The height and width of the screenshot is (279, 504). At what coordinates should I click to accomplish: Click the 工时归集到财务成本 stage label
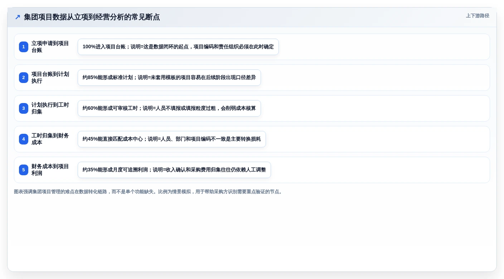click(x=50, y=139)
